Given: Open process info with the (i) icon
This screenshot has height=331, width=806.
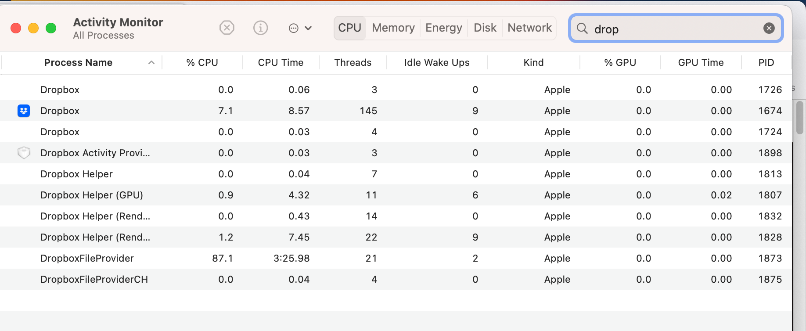Looking at the screenshot, I should coord(260,28).
